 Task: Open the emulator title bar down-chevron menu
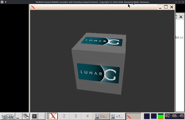(x=176, y=2)
